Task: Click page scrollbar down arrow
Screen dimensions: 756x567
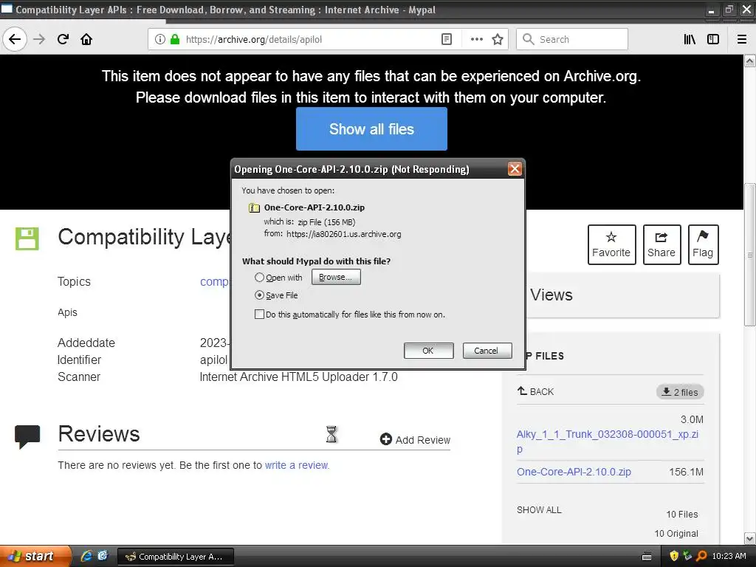Action: [750, 538]
